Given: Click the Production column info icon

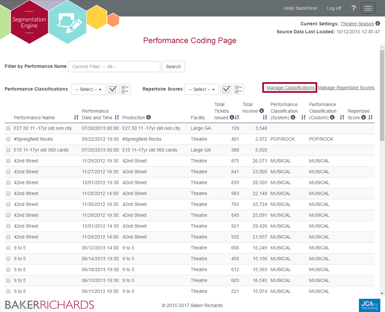Looking at the screenshot, I should click(148, 117).
